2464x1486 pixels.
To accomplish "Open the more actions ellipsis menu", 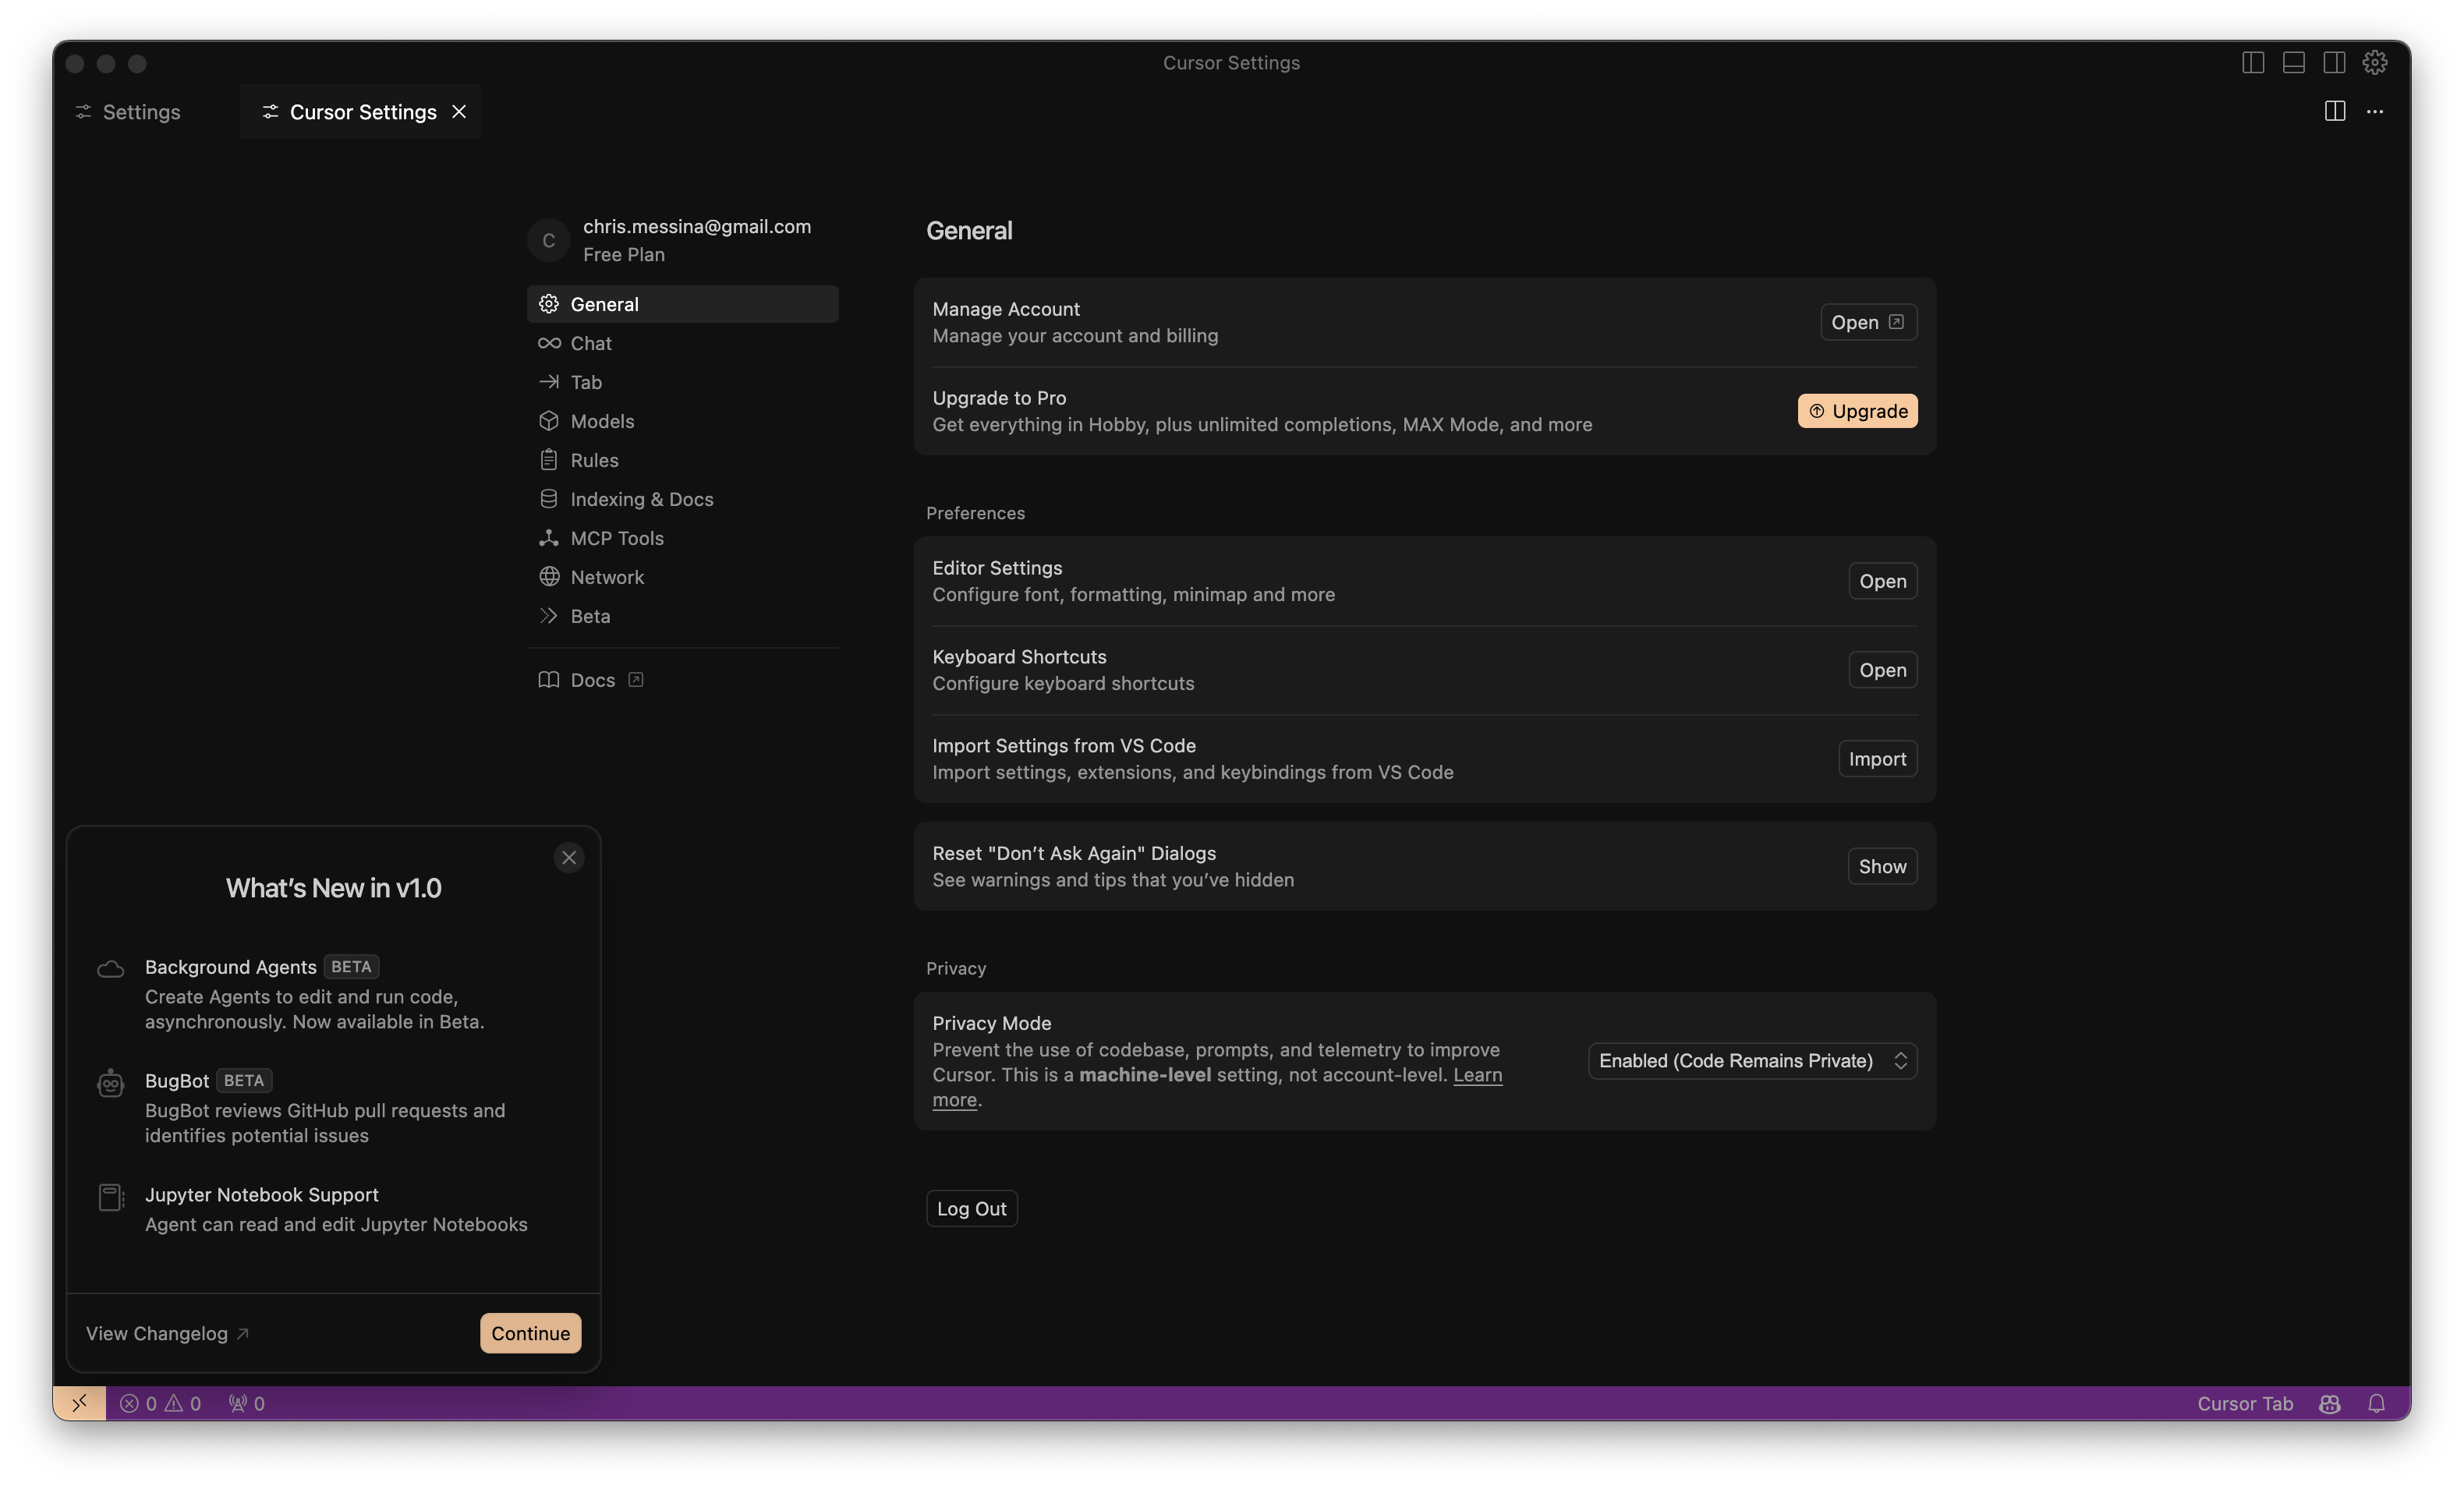I will (x=2375, y=111).
